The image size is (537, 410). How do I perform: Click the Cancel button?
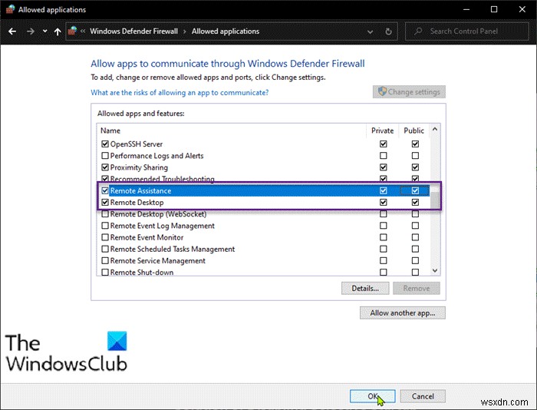click(x=423, y=396)
